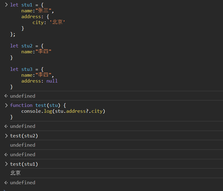
Task: Click the return arrow below the 北京 output
Action: click(x=6, y=183)
